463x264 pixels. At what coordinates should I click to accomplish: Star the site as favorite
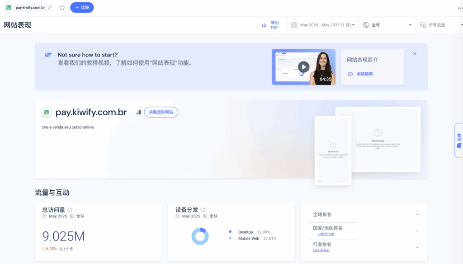tap(62, 8)
